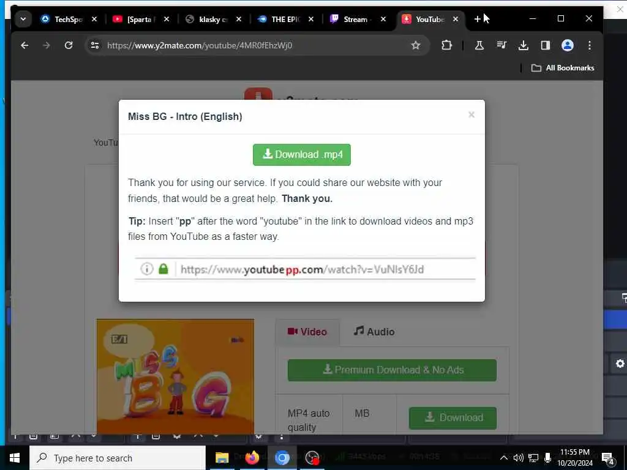Select the Audio tab

pyautogui.click(x=374, y=332)
